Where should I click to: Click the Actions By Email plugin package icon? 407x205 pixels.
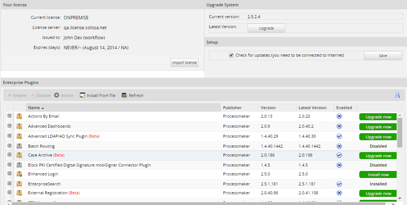(19, 117)
